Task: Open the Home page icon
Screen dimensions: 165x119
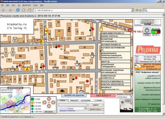Action: pos(30,10)
